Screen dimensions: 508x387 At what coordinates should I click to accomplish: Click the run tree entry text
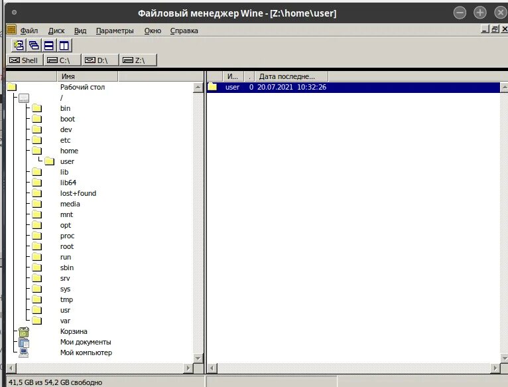pyautogui.click(x=66, y=258)
